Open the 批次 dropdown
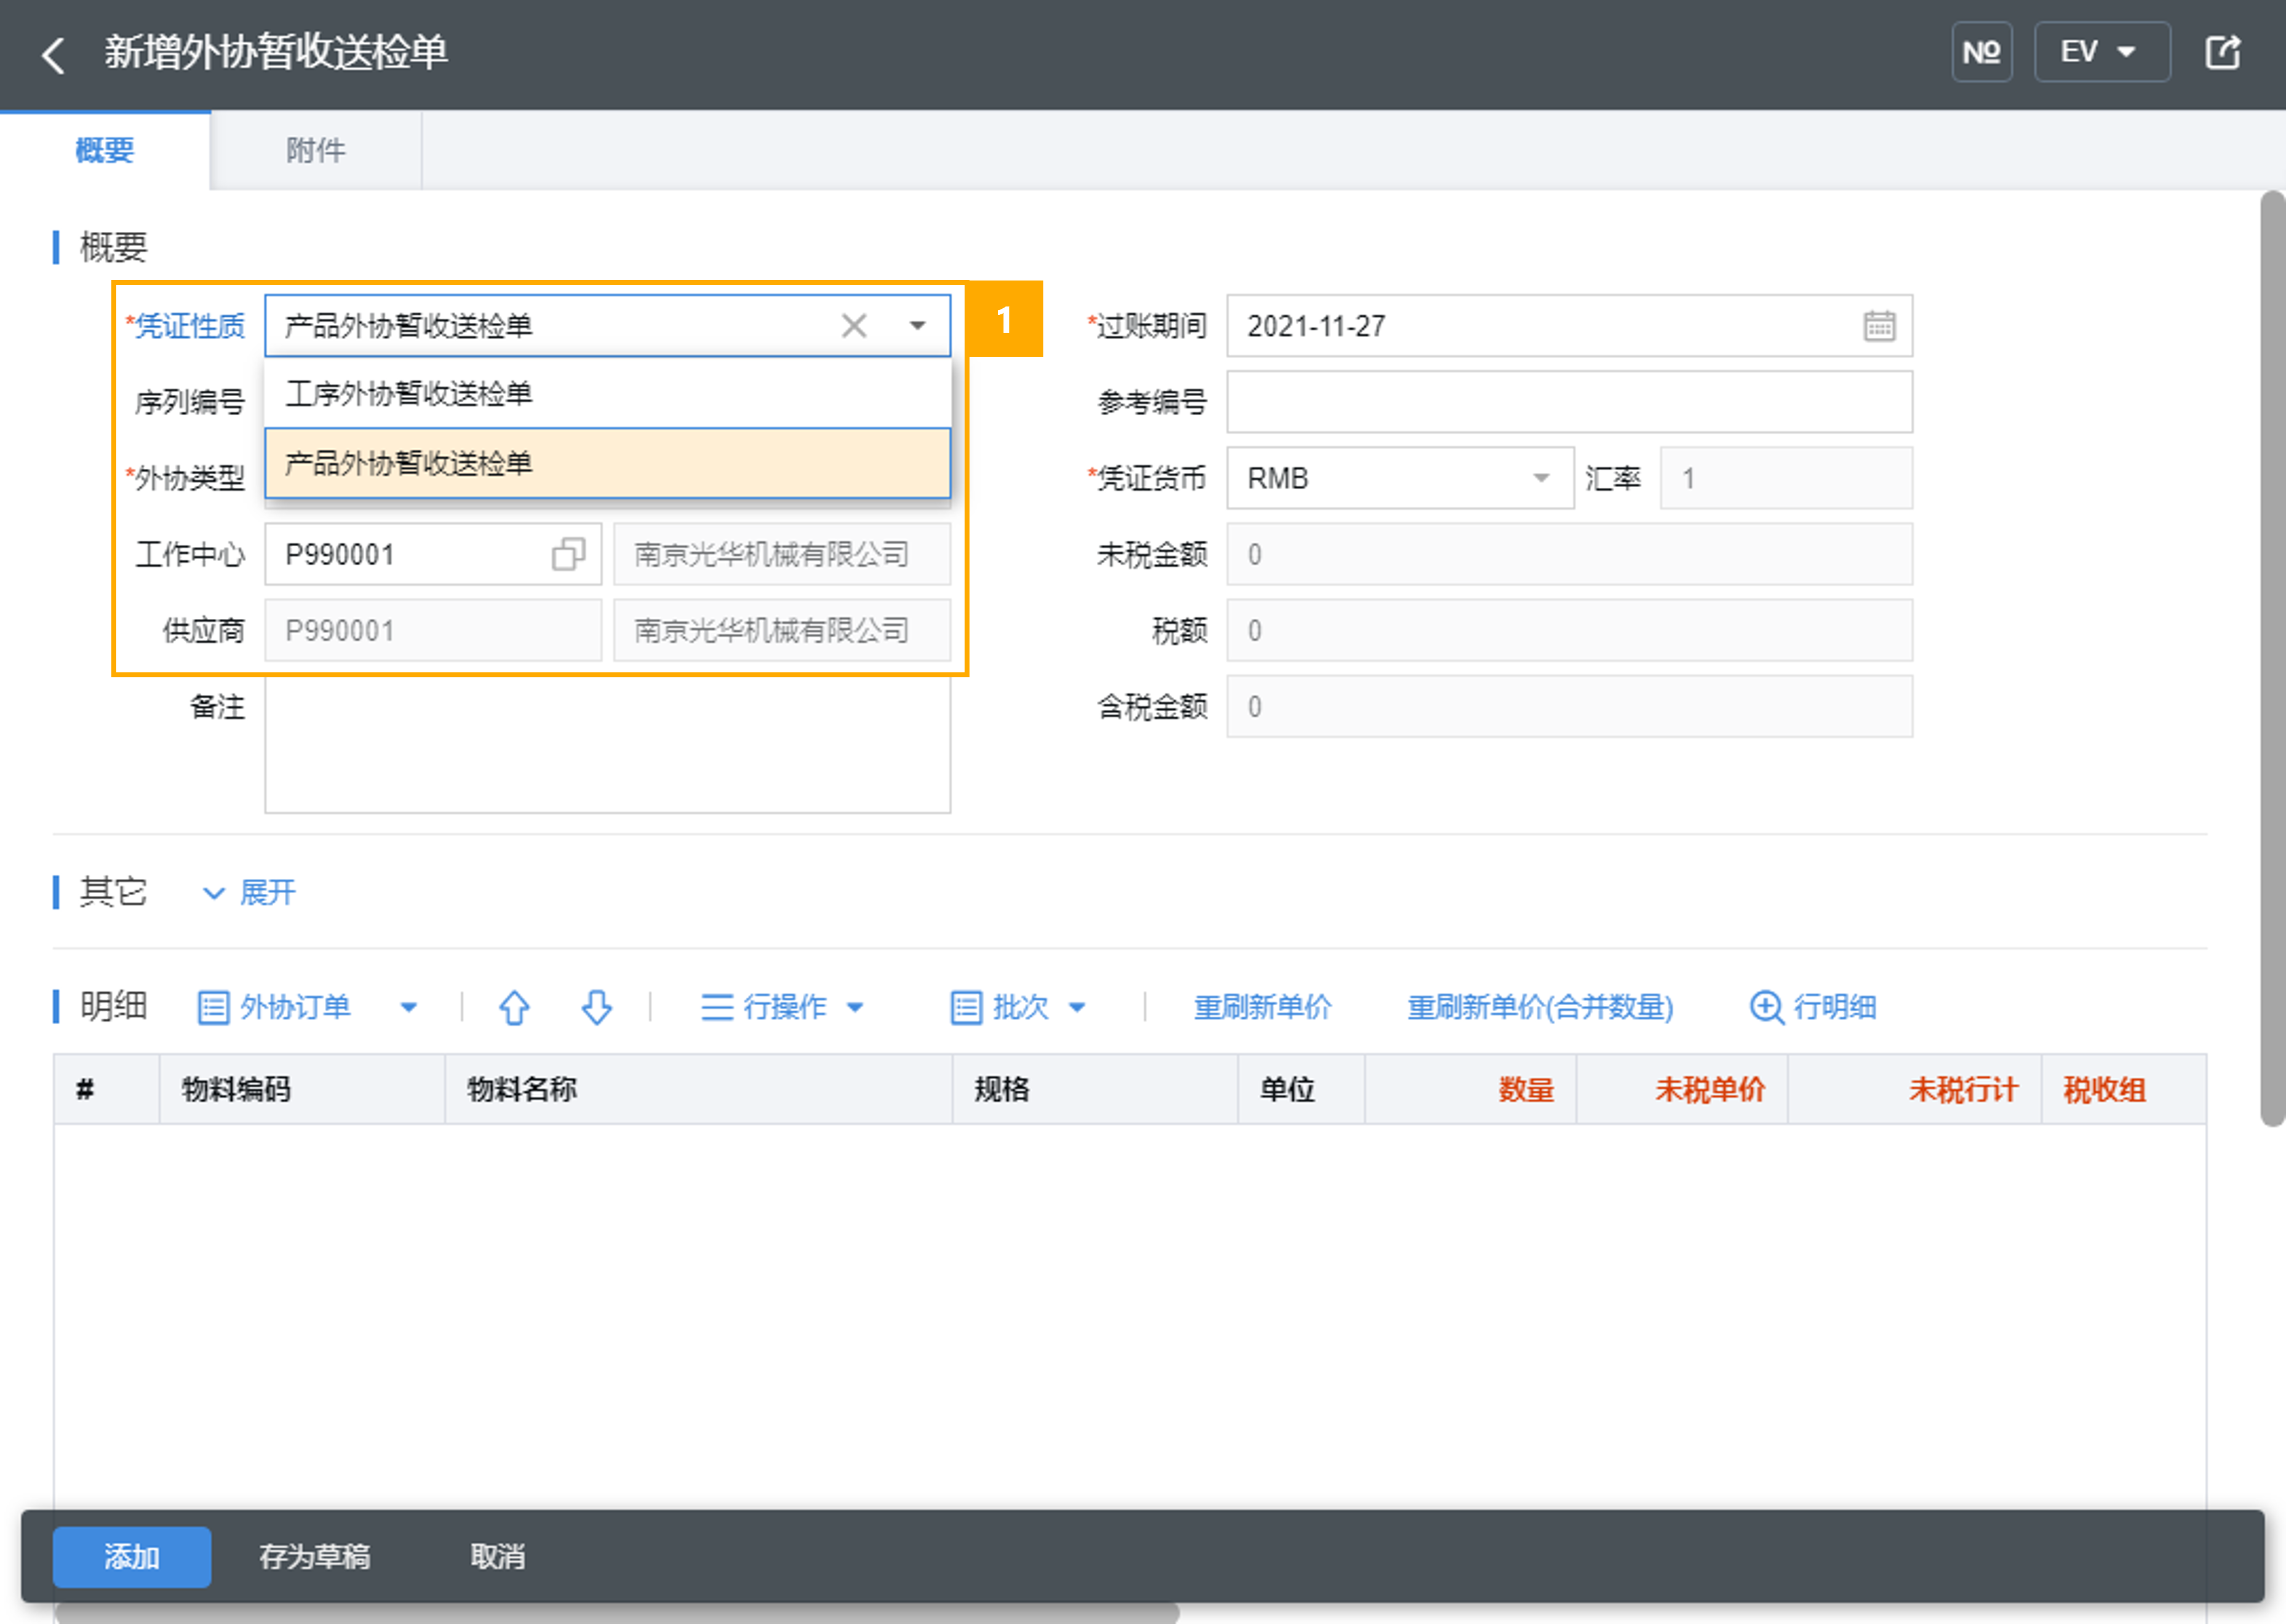This screenshot has width=2286, height=1624. pyautogui.click(x=1017, y=1007)
